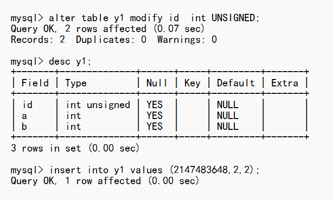Click the 'id' field cell
This screenshot has width=333, height=200.
(x=27, y=105)
